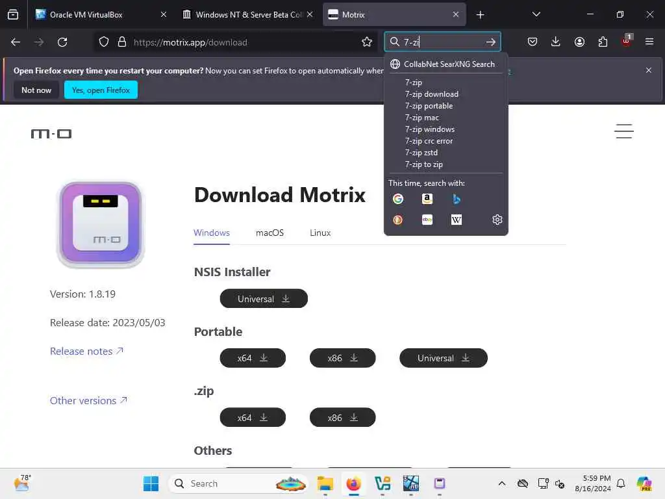The width and height of the screenshot is (665, 499).
Task: Open the Windows Start menu
Action: coord(151,483)
